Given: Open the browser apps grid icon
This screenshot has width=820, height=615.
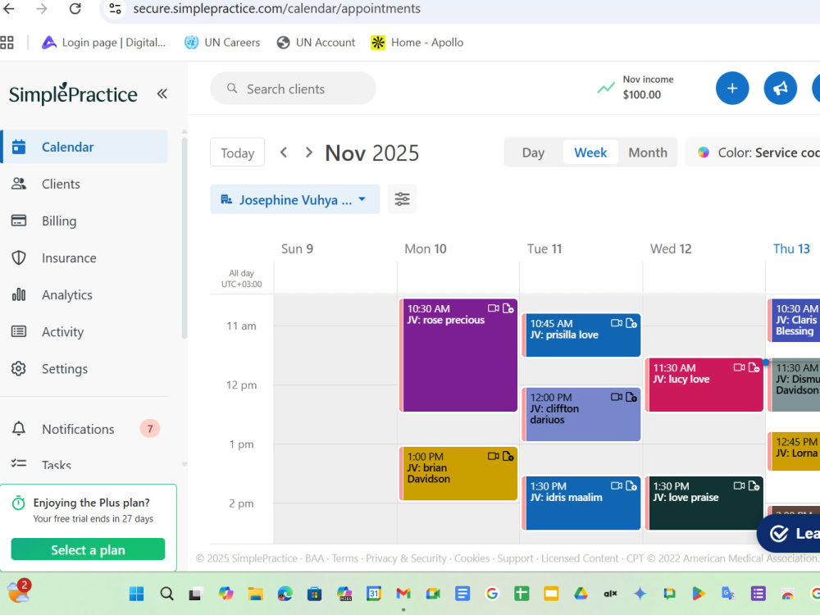Looking at the screenshot, I should click(7, 43).
